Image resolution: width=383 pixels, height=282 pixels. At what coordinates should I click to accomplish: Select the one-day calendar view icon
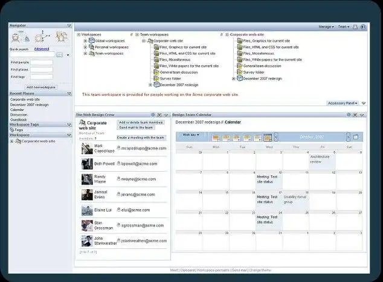pos(216,138)
